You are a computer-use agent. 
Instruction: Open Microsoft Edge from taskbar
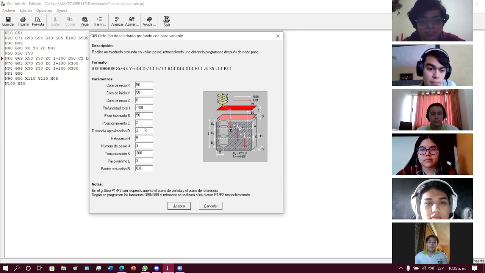pos(122,268)
